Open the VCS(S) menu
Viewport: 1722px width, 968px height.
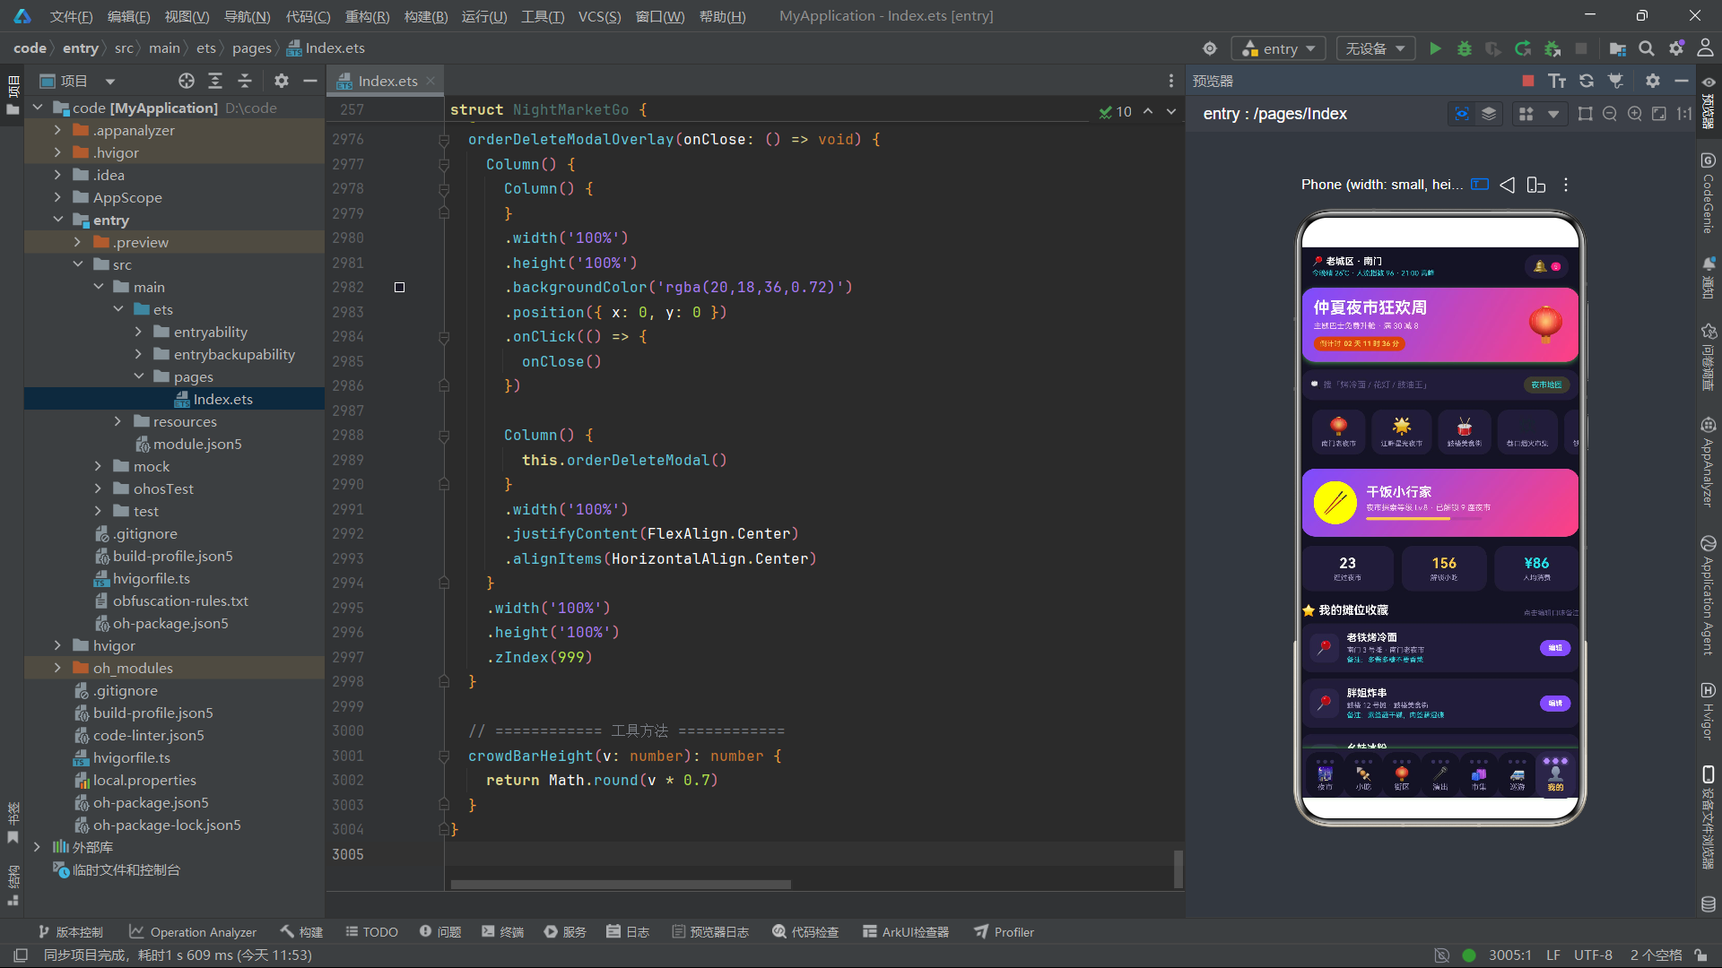[599, 16]
